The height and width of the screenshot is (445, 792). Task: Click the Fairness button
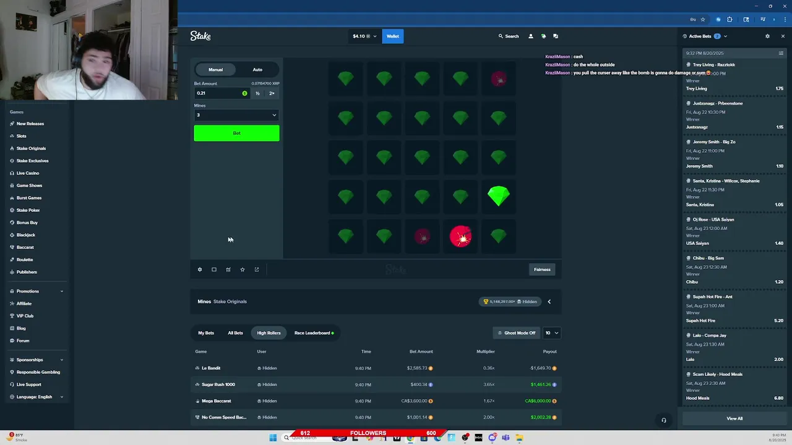click(542, 269)
